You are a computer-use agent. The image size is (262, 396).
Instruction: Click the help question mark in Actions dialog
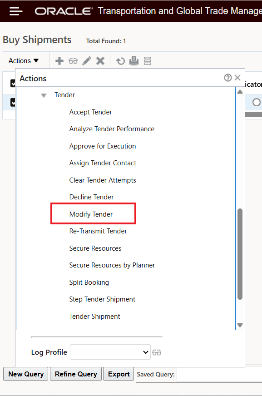(227, 78)
